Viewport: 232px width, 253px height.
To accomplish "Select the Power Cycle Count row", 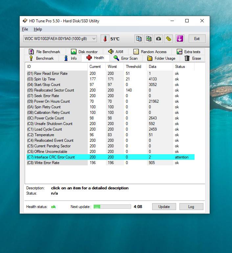I will click(x=110, y=118).
